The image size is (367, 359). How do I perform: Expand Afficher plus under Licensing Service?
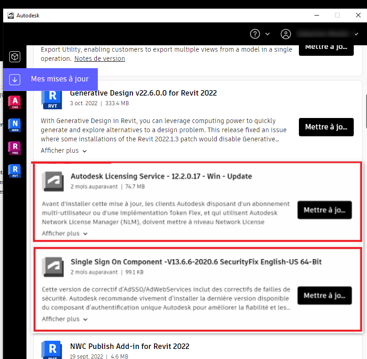(64, 233)
